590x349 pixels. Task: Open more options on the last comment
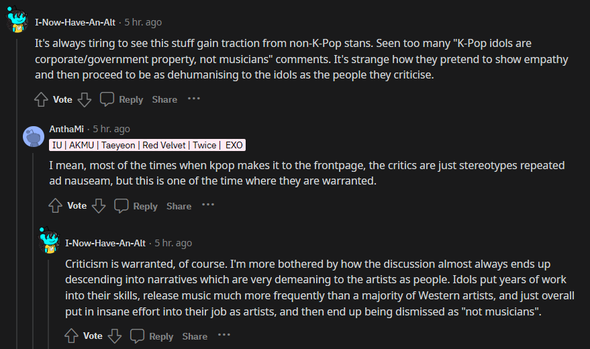coord(224,336)
